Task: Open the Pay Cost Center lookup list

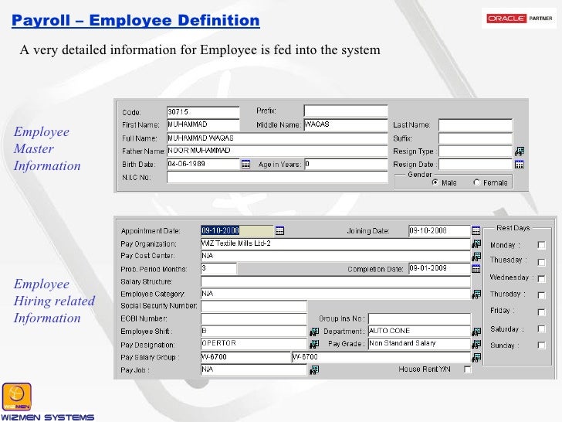Action: pyautogui.click(x=476, y=257)
